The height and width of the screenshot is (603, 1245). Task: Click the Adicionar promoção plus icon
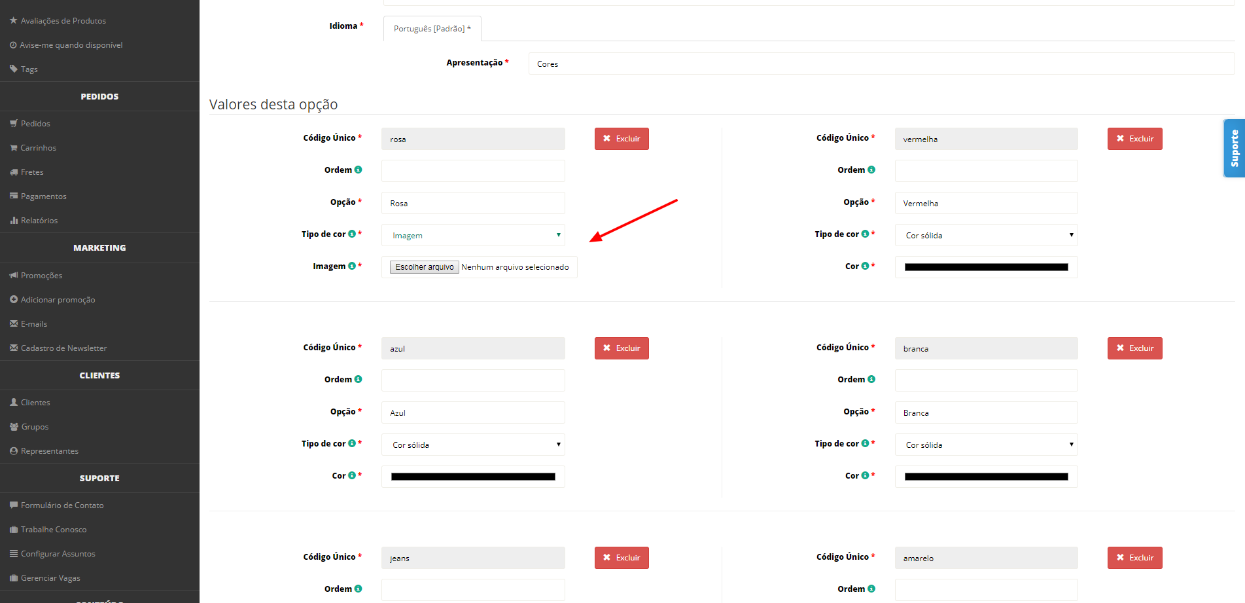coord(14,299)
